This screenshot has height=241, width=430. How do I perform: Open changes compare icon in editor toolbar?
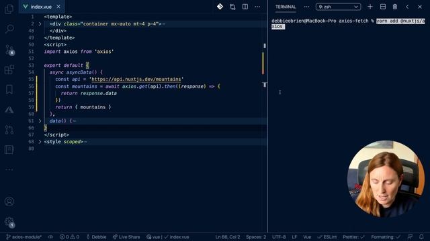pos(232,7)
